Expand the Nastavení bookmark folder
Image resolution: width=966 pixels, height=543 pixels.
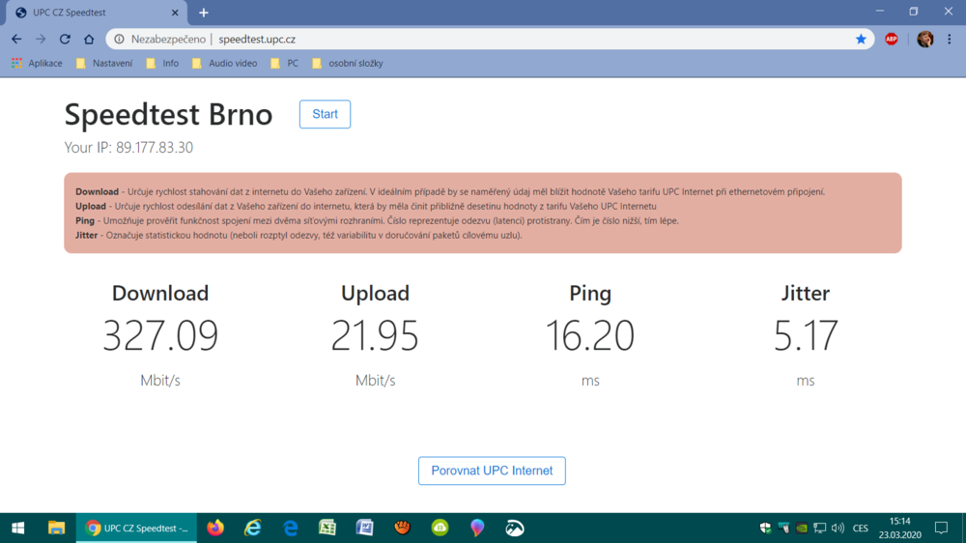[x=104, y=64]
